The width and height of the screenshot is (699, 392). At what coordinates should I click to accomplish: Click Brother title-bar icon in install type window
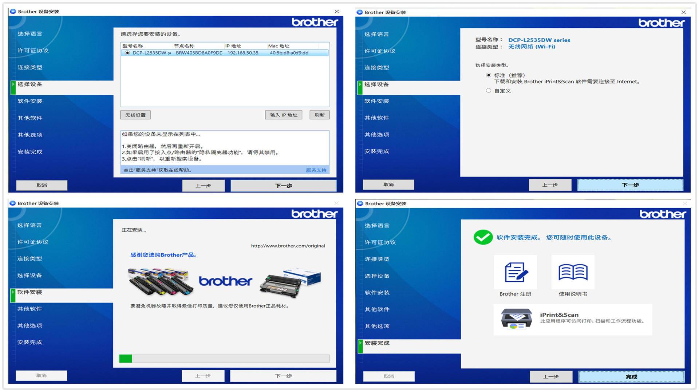(x=360, y=12)
